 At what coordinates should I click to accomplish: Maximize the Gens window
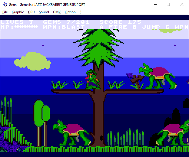pyautogui.click(x=168, y=5)
